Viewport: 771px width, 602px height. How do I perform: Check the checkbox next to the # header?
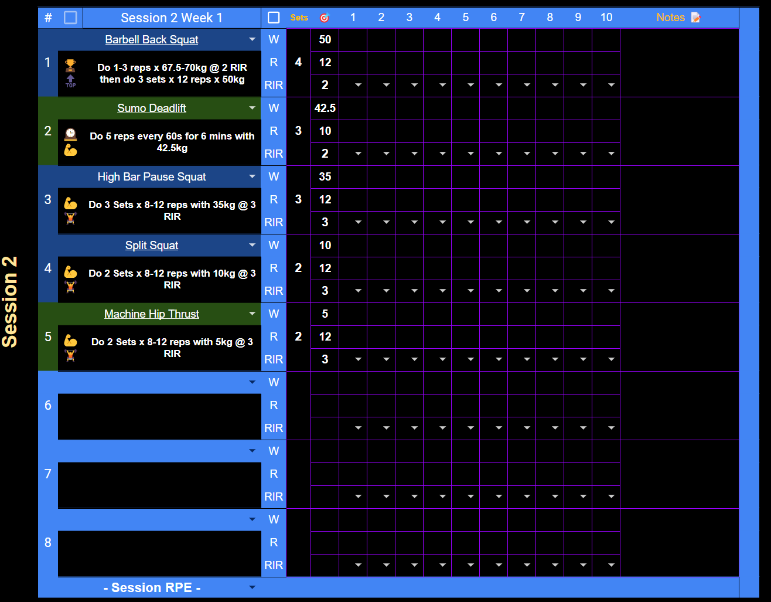tap(70, 17)
